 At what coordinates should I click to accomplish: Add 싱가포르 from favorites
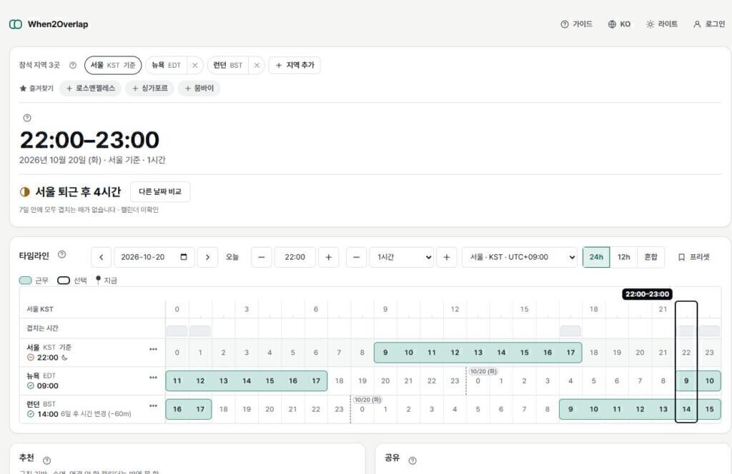pyautogui.click(x=150, y=88)
